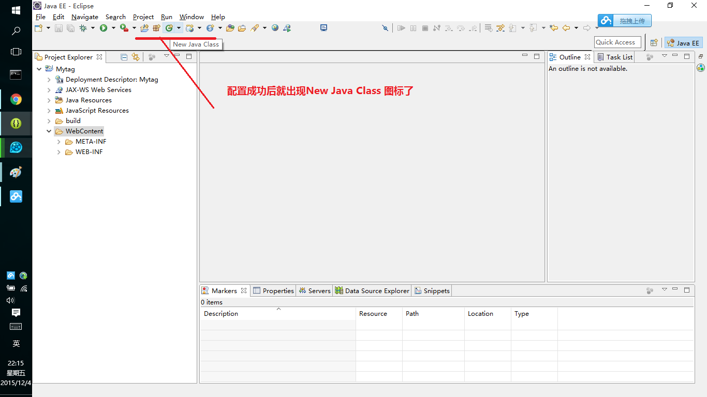This screenshot has width=707, height=397.
Task: Switch to the Snippets tab
Action: (433, 291)
